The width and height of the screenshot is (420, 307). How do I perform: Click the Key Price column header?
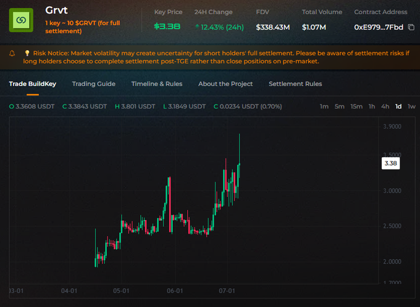tap(168, 12)
